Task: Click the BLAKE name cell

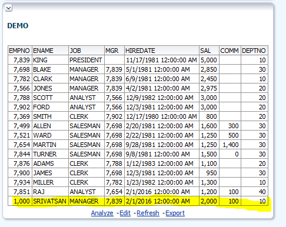Action: [50, 69]
